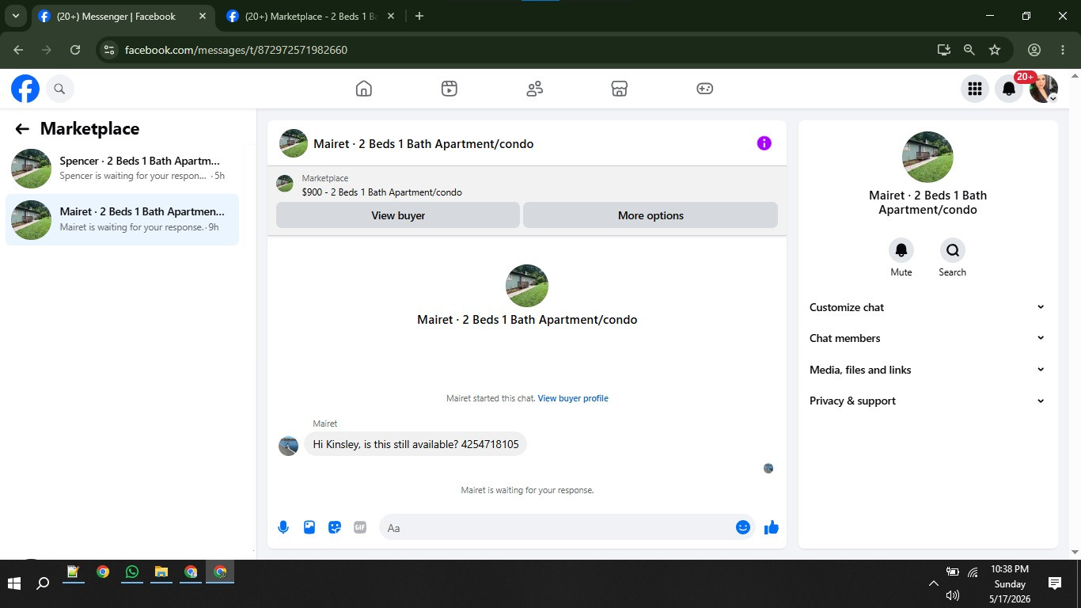The image size is (1081, 608).
Task: Close the Messenger | Facebook tab
Action: 203,16
